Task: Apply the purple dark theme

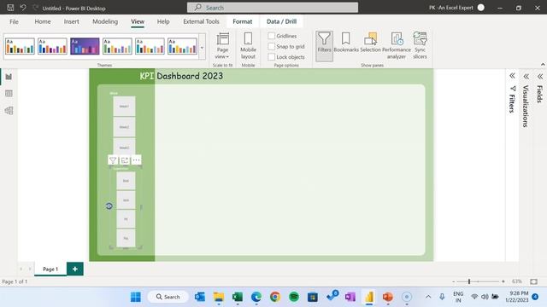Action: pos(85,46)
